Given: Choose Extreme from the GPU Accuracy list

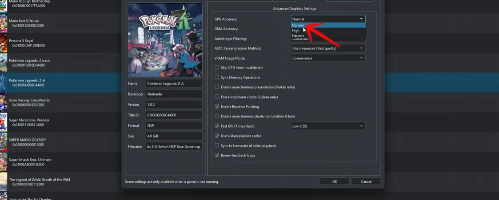Looking at the screenshot, I should 298,36.
